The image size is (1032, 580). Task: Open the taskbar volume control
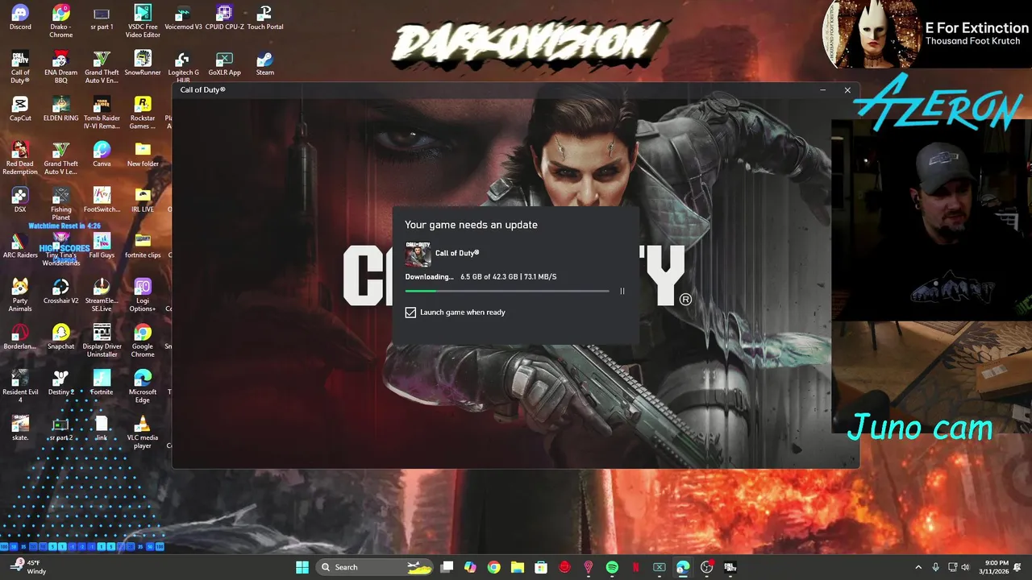click(x=965, y=567)
